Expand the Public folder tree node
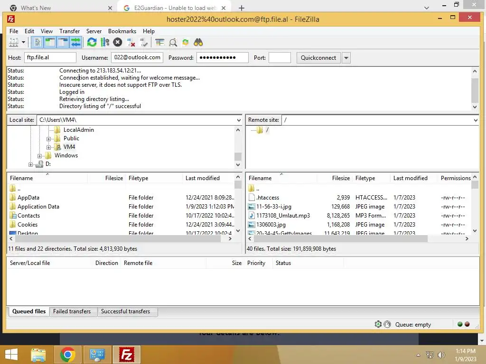Viewport: 486px width, 364px height. [48, 139]
